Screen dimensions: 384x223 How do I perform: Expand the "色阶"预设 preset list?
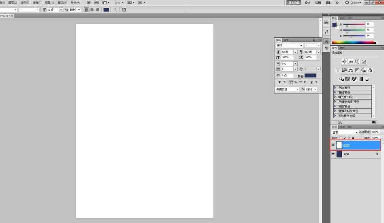[x=335, y=88]
